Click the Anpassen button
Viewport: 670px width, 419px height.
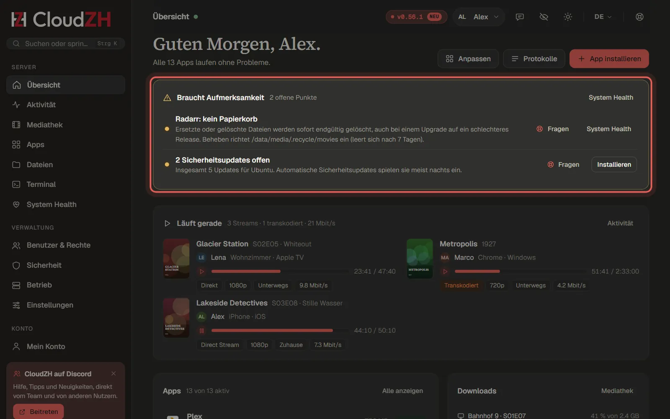[x=468, y=59]
